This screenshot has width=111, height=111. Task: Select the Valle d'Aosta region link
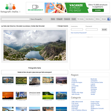pyautogui.click(x=76, y=94)
